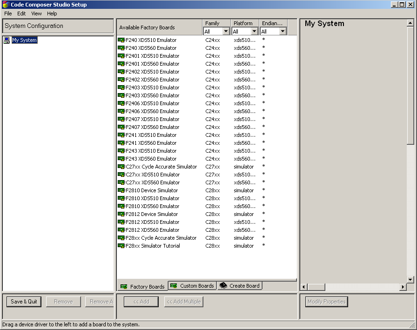Select My System in the System Configuration tree
The height and width of the screenshot is (330, 417).
[24, 40]
